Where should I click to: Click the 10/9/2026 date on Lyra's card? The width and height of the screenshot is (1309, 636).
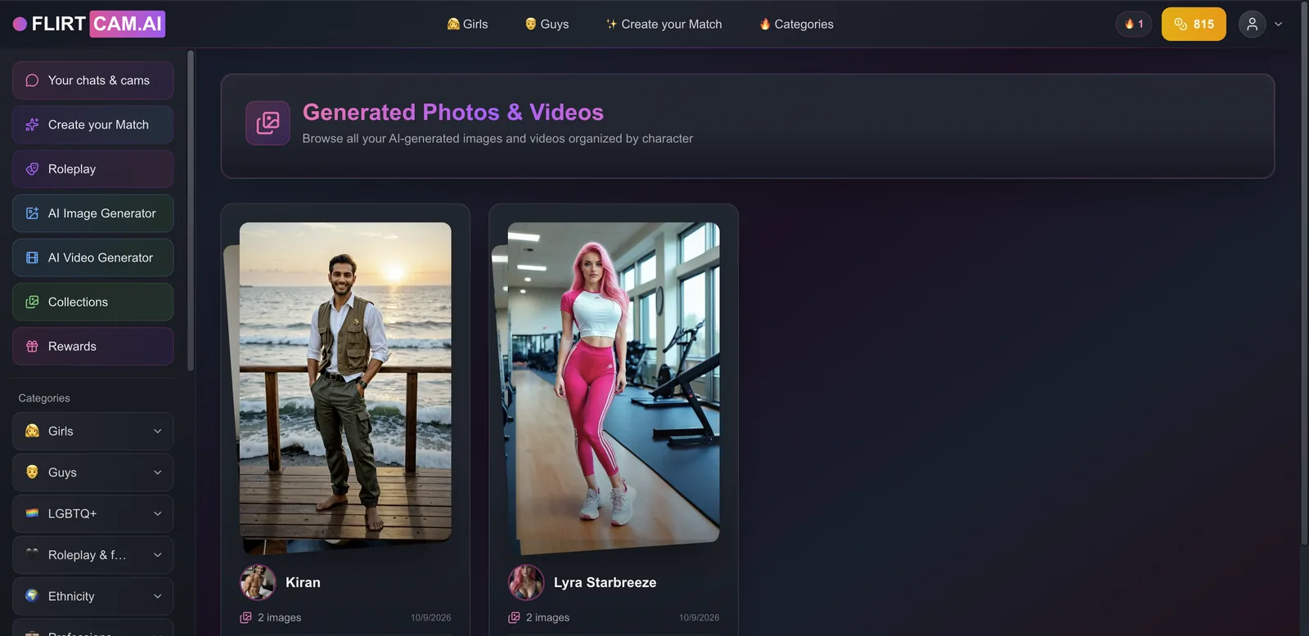[699, 617]
